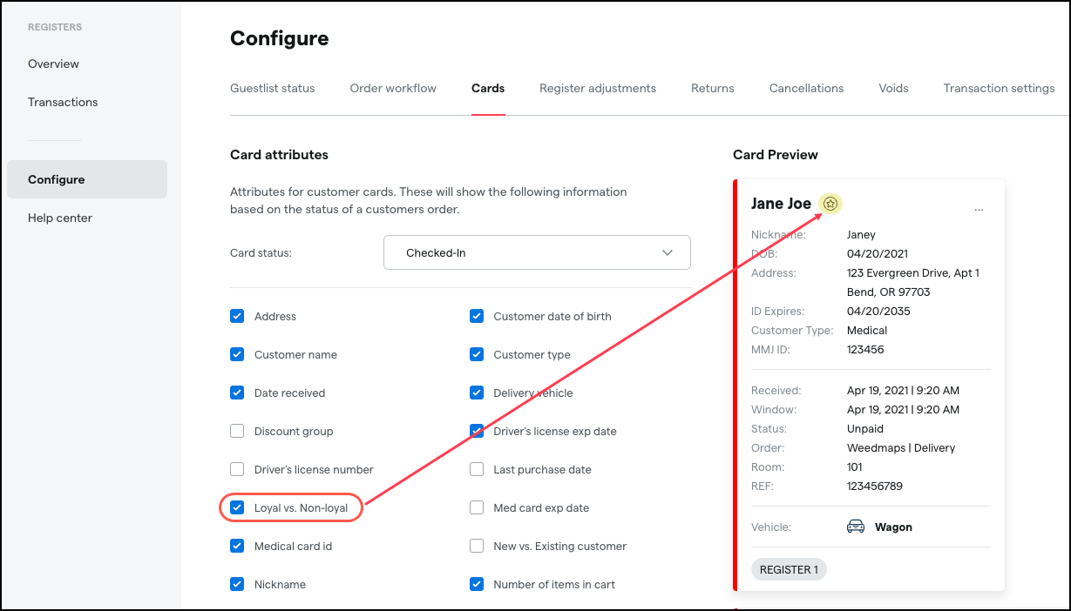Open the Returns tab
The height and width of the screenshot is (611, 1071).
713,88
